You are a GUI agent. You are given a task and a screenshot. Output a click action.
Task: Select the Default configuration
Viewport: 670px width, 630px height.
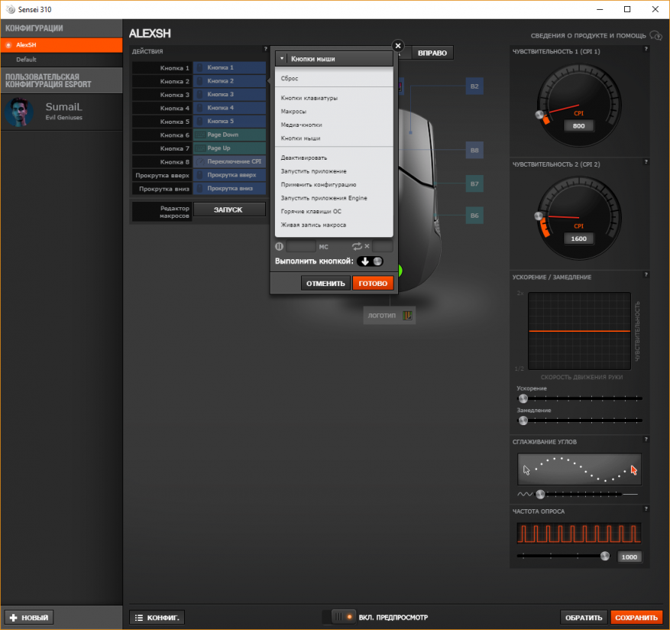[x=62, y=60]
